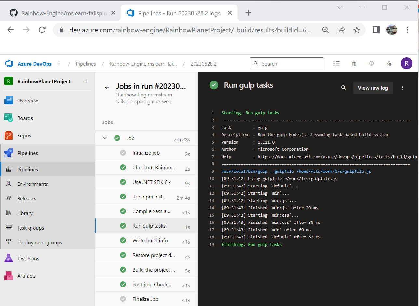Select Post-job: Check... step
Viewport: 419px width, 306px height.
[146, 284]
